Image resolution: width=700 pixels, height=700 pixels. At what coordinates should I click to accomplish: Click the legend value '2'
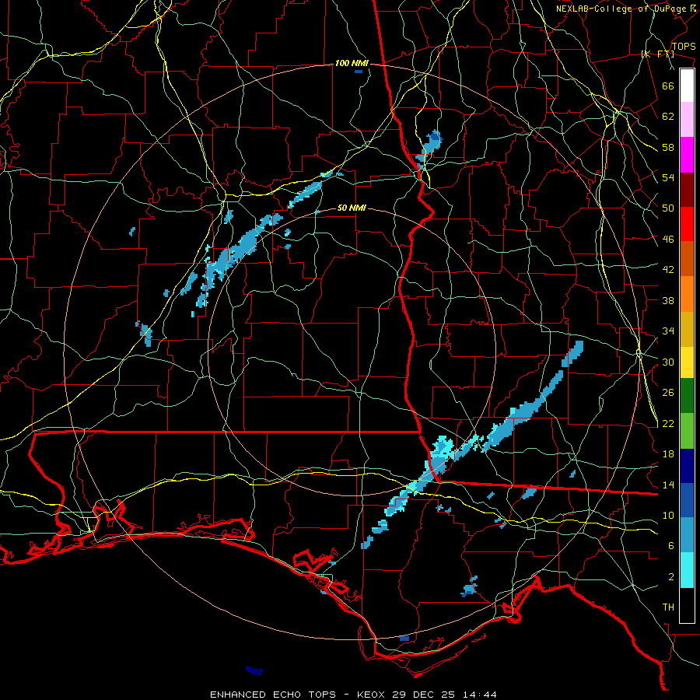point(671,577)
